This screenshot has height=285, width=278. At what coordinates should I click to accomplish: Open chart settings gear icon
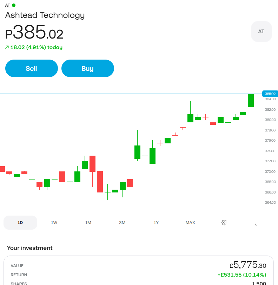point(224,223)
